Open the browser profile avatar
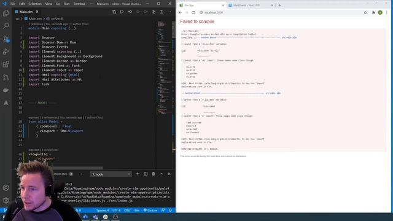The height and width of the screenshot is (221, 393). pos(380,12)
